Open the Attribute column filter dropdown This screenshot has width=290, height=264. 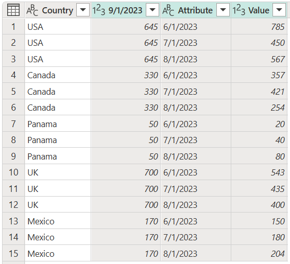(223, 10)
